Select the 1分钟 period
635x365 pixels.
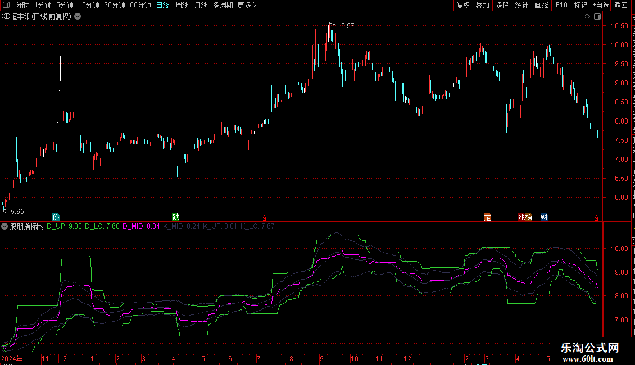pyautogui.click(x=43, y=5)
